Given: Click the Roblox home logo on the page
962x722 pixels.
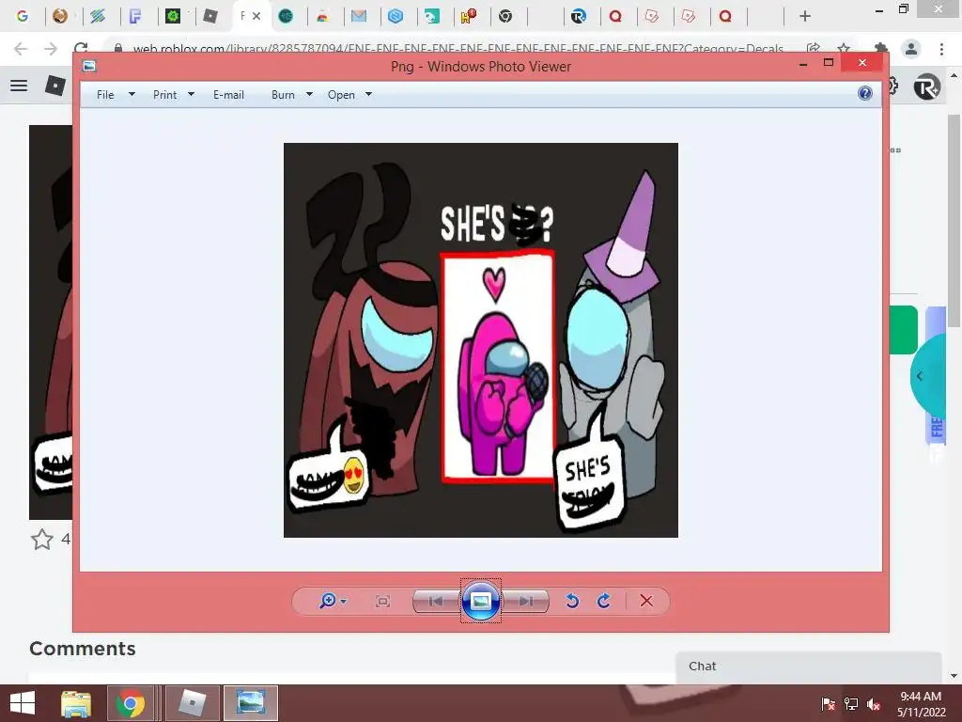Looking at the screenshot, I should (x=55, y=86).
